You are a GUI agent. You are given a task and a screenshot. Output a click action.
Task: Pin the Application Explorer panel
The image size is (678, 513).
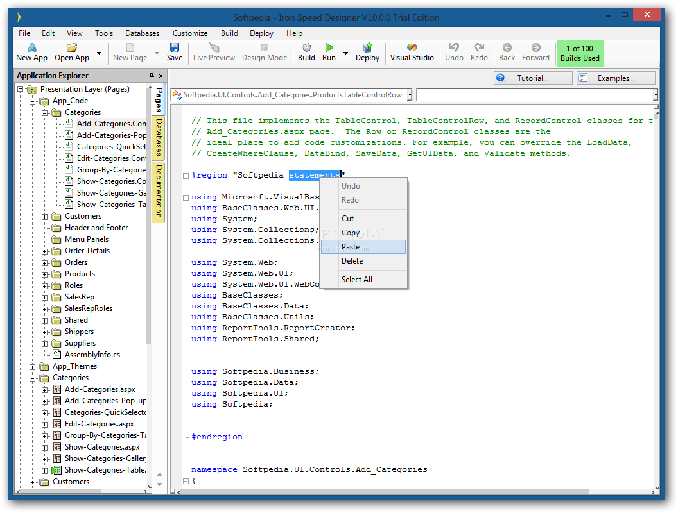click(152, 76)
